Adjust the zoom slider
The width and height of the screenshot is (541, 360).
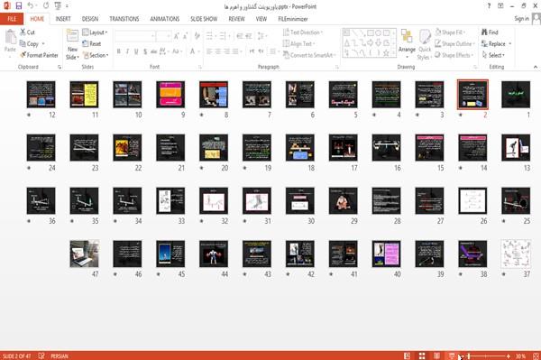486,355
